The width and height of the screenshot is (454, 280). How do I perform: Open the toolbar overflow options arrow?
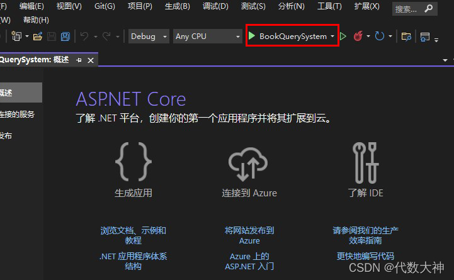pyautogui.click(x=436, y=40)
